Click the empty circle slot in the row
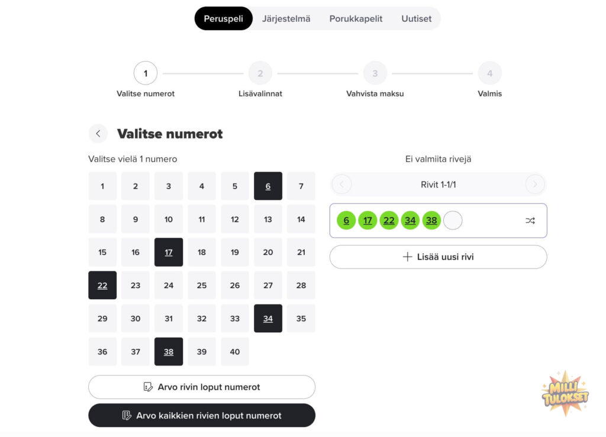Image resolution: width=606 pixels, height=437 pixels. click(x=453, y=220)
